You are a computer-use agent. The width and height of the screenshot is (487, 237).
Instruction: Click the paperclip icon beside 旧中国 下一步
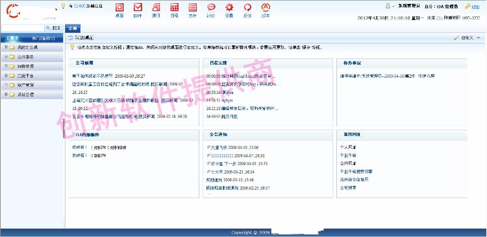(x=208, y=164)
